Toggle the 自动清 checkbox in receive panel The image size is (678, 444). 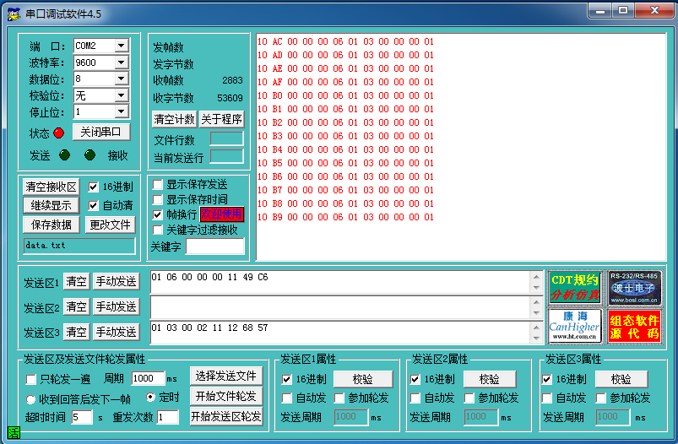pyautogui.click(x=94, y=205)
